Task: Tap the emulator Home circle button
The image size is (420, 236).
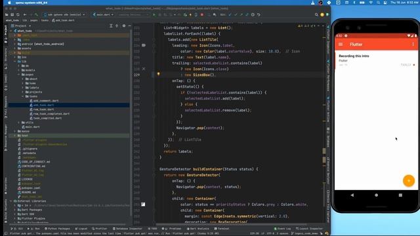Action: (x=376, y=195)
